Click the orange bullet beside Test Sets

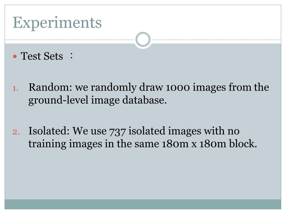(x=15, y=57)
